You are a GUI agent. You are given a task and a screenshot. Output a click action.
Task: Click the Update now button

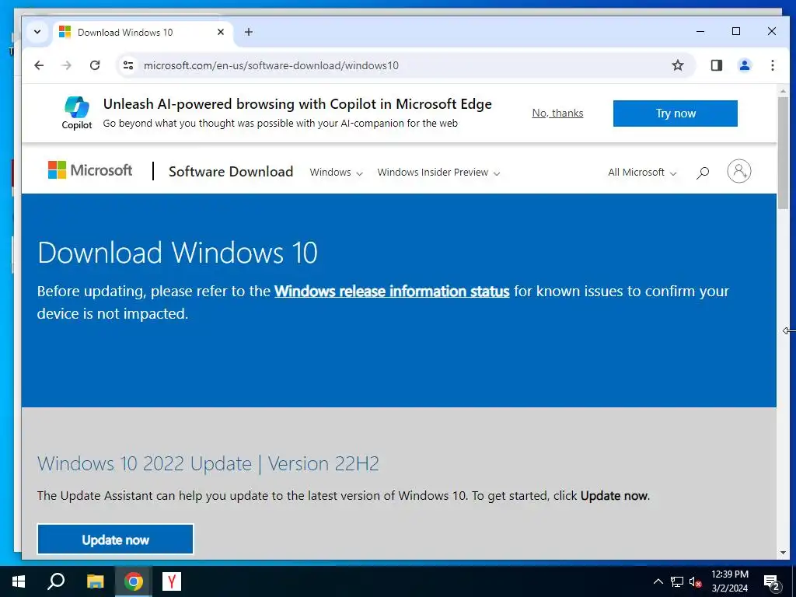click(115, 539)
